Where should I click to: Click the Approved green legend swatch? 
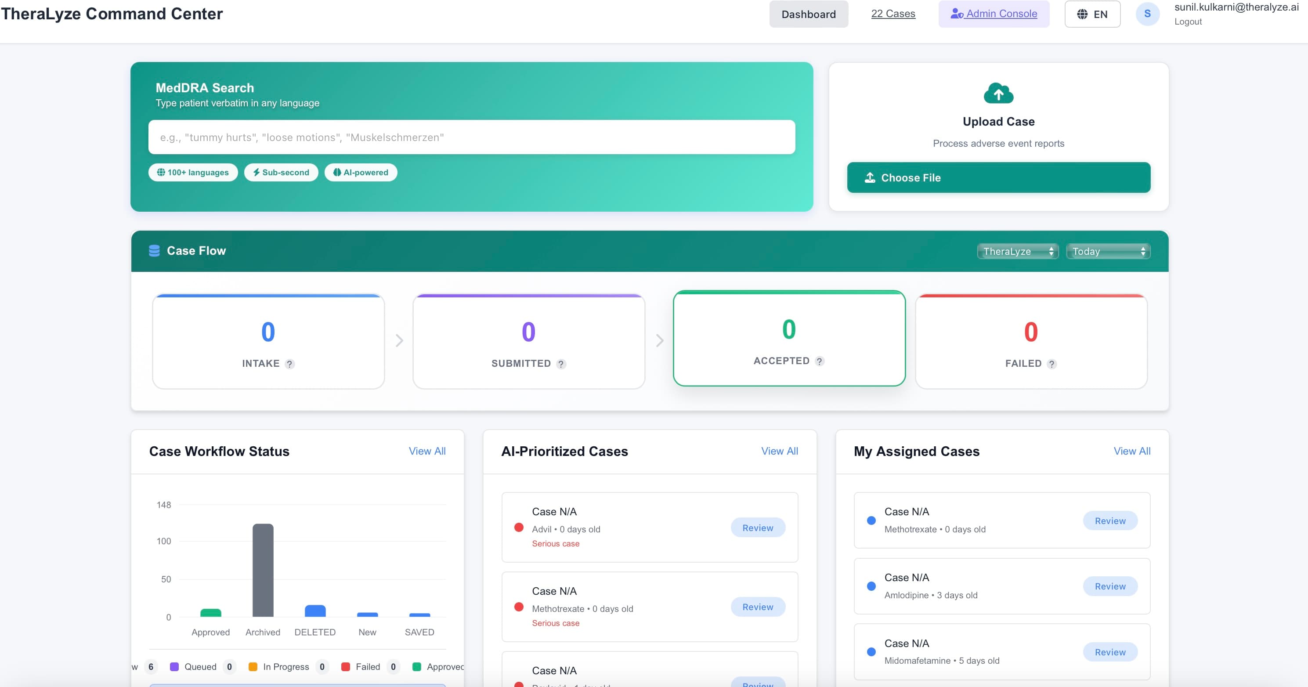tap(417, 667)
